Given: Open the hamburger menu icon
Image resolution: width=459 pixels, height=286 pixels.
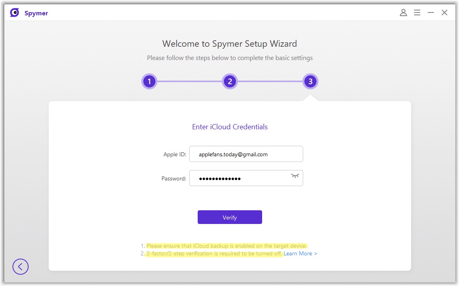Looking at the screenshot, I should point(417,12).
